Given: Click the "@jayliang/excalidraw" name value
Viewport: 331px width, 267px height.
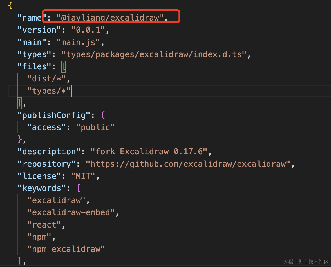Looking at the screenshot, I should click(x=110, y=18).
